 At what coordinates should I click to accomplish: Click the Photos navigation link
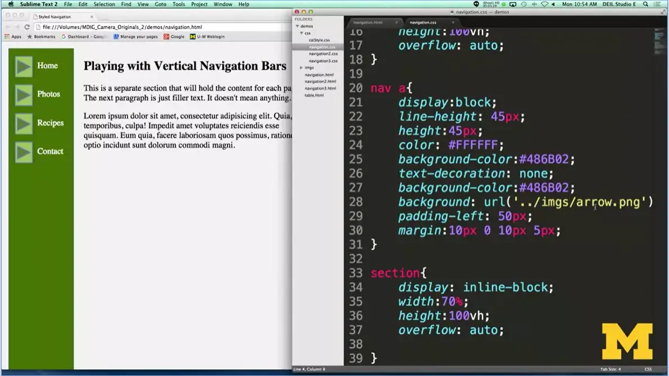point(48,94)
